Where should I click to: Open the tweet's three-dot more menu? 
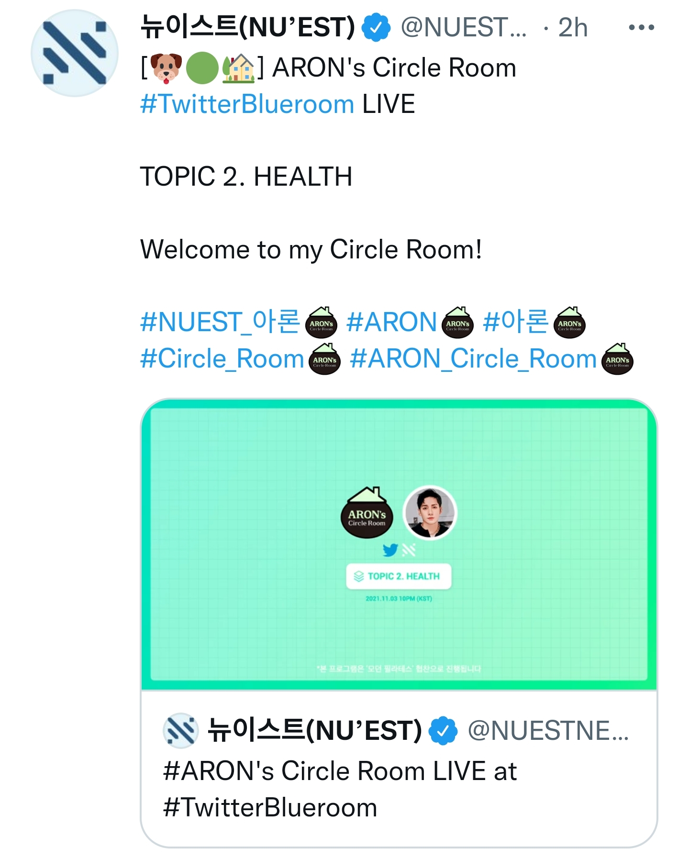641,27
